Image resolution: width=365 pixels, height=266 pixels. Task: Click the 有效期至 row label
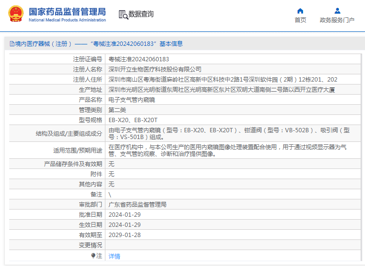pos(90,235)
